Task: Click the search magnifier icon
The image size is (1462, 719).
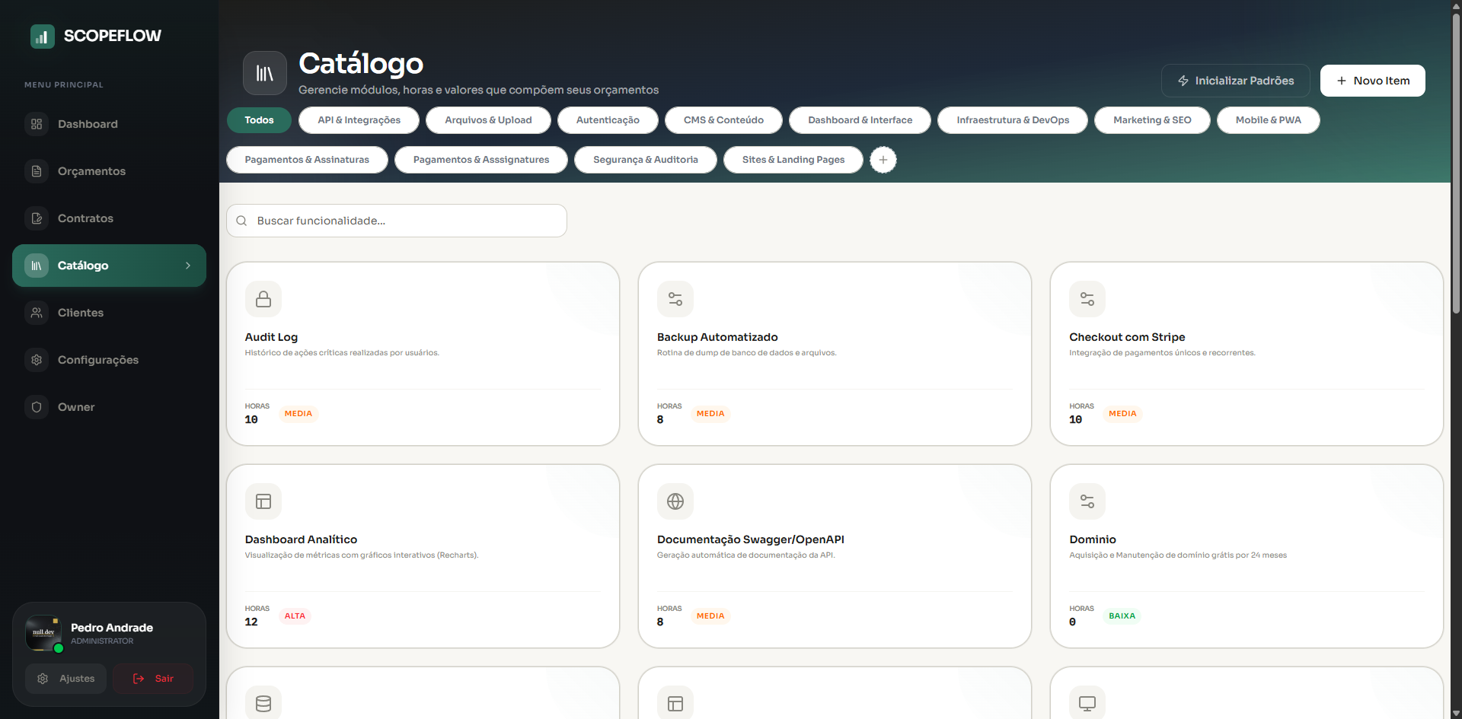Action: pos(241,221)
